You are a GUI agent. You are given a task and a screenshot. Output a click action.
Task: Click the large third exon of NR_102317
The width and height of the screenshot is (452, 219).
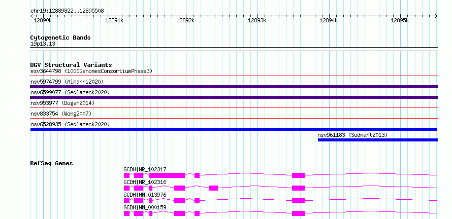167,175
